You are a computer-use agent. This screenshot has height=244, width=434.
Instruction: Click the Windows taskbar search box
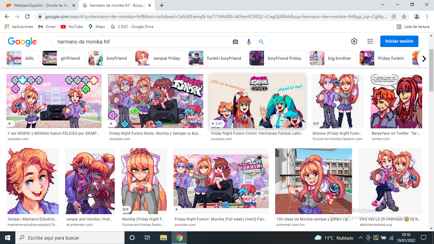pyautogui.click(x=70, y=238)
